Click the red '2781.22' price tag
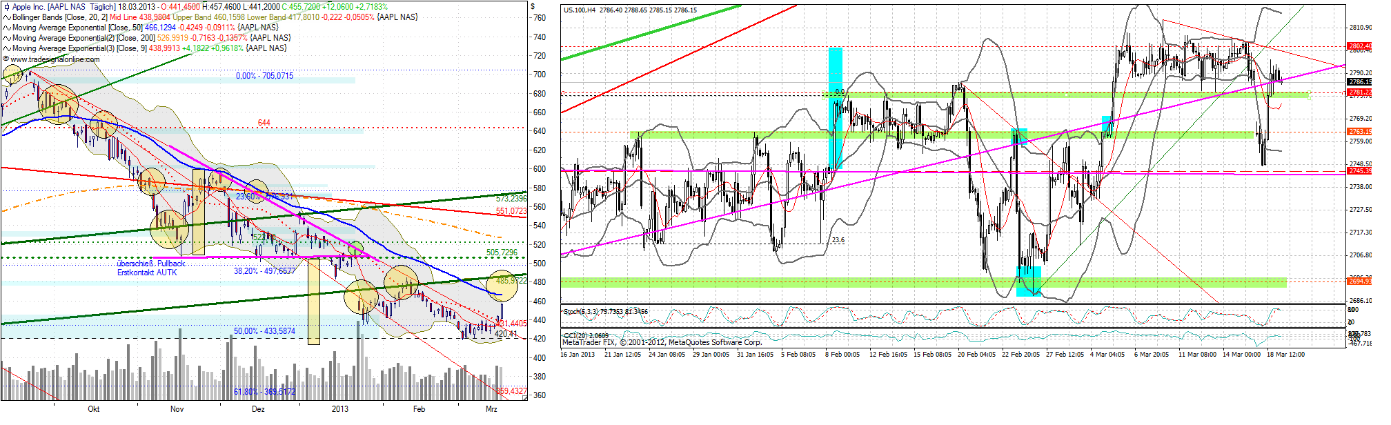 click(x=1359, y=92)
